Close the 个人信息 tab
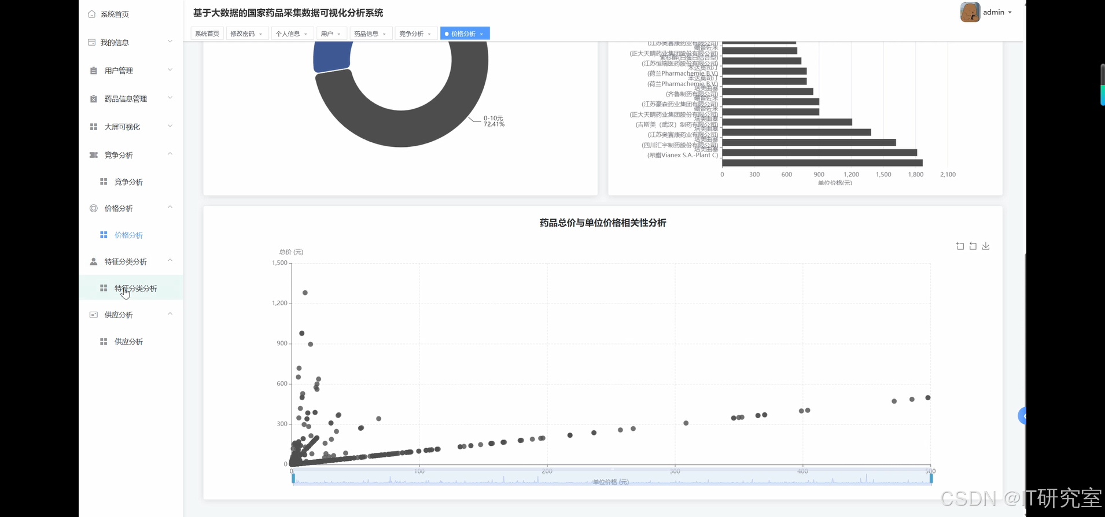The width and height of the screenshot is (1105, 517). (305, 34)
